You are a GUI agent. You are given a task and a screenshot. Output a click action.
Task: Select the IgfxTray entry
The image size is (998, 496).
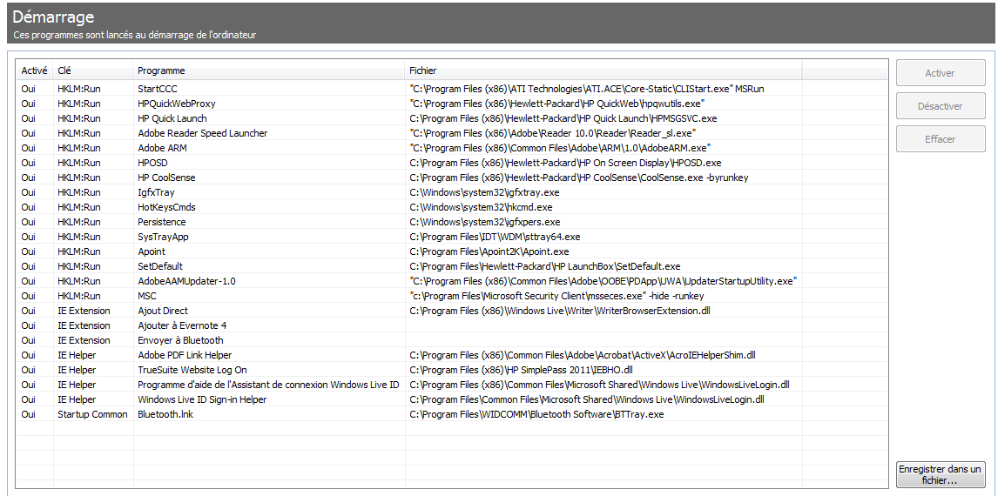[x=156, y=192]
